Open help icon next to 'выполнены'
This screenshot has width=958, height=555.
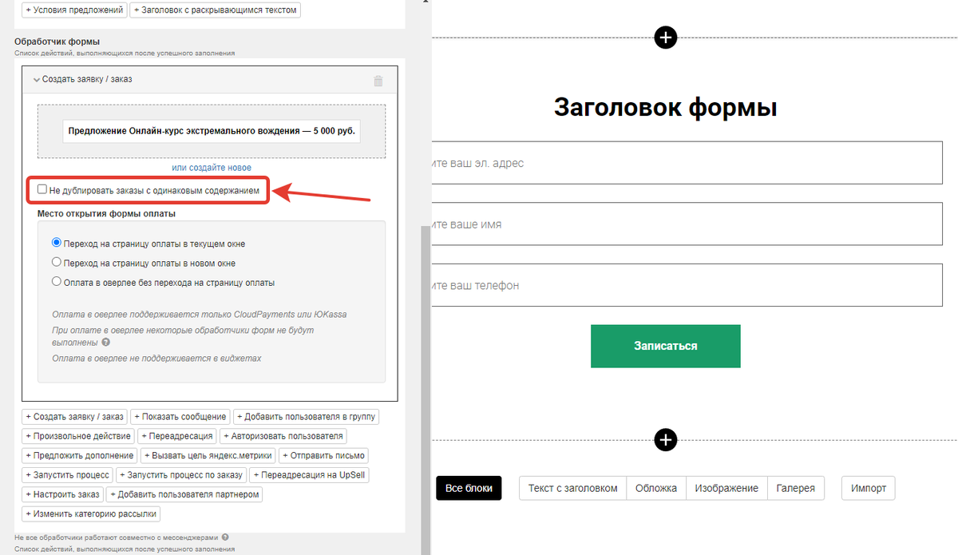tap(105, 342)
